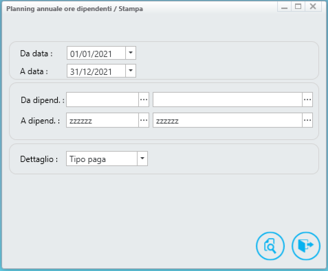Click the exit door icon
This screenshot has width=328, height=271.
(x=306, y=246)
